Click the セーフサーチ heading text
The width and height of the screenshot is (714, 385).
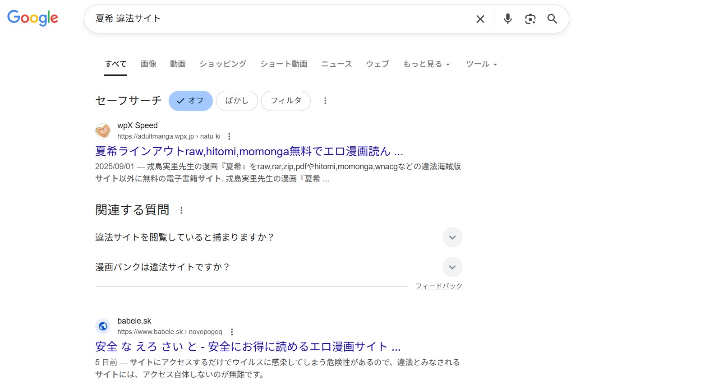[x=129, y=101]
